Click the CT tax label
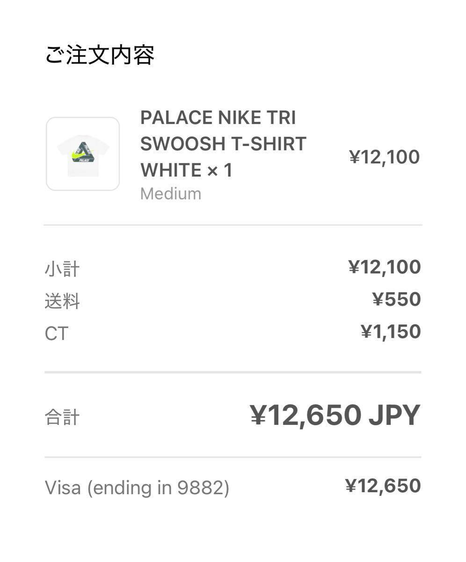This screenshot has height=562, width=466. [x=56, y=334]
